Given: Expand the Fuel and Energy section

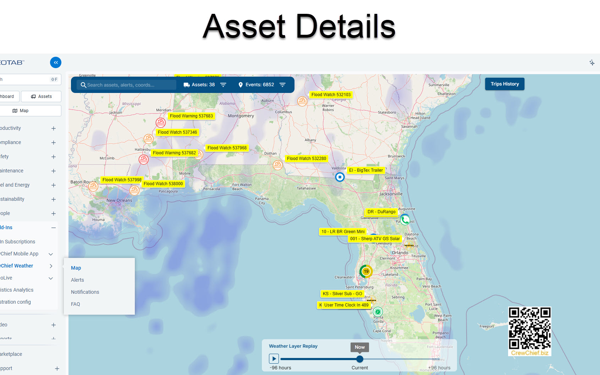Looking at the screenshot, I should 54,185.
